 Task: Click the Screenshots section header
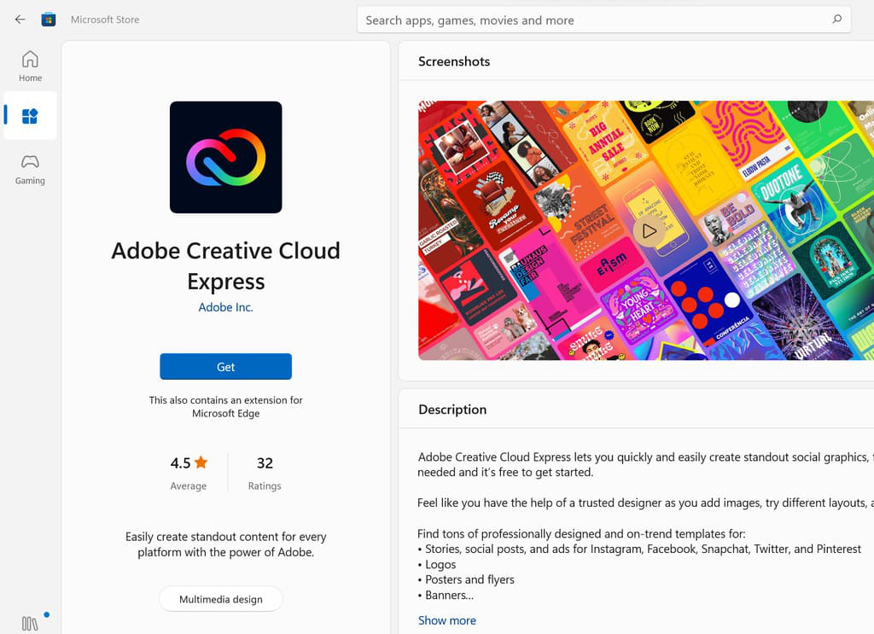pos(454,61)
